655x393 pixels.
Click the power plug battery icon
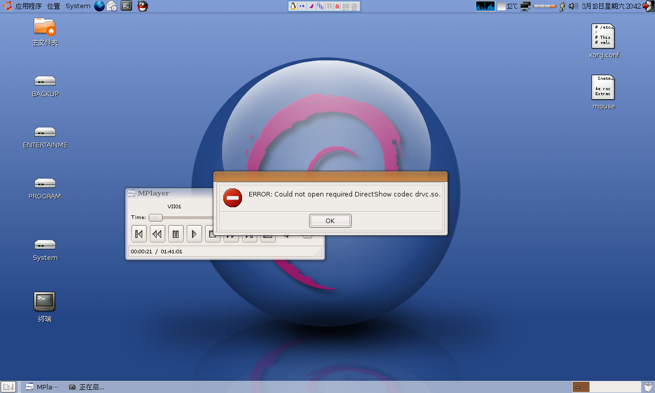(x=562, y=6)
